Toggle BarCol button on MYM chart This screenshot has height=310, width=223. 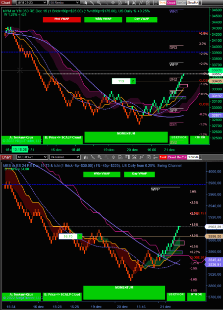(181, 3)
